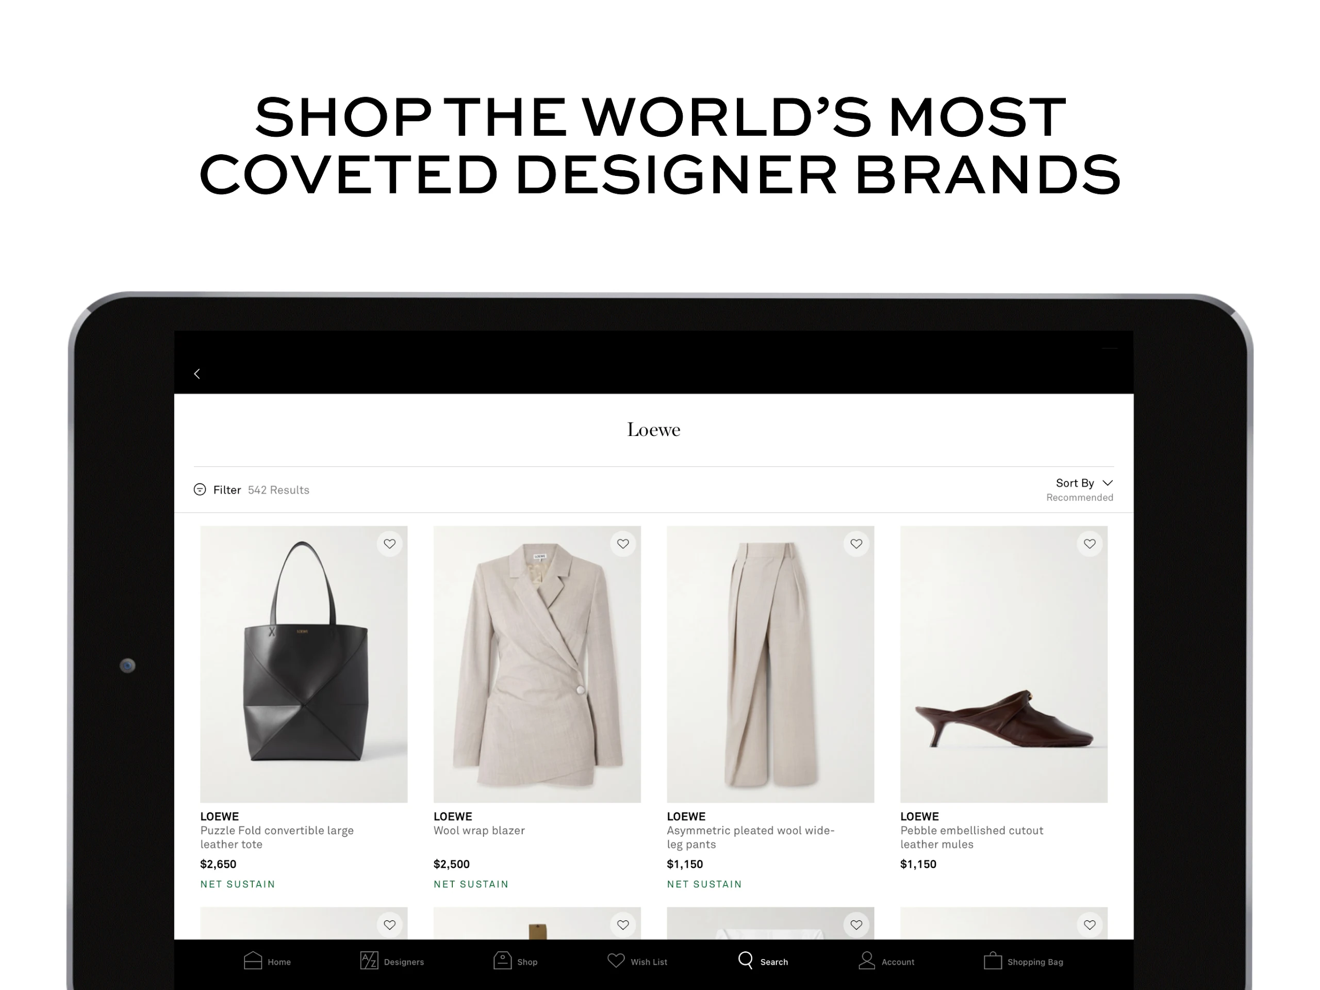View the Wish List heart icon
This screenshot has height=990, width=1320.
pos(616,960)
